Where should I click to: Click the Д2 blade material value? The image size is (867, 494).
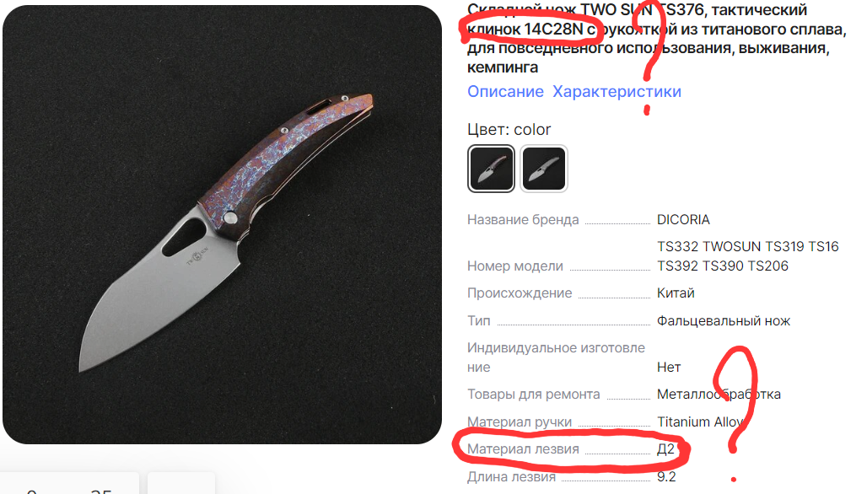coord(665,449)
